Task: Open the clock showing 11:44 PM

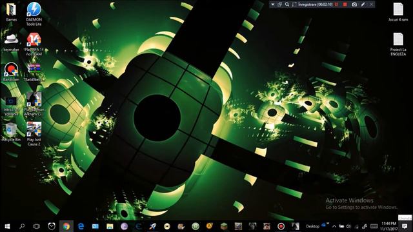Action: pyautogui.click(x=388, y=226)
